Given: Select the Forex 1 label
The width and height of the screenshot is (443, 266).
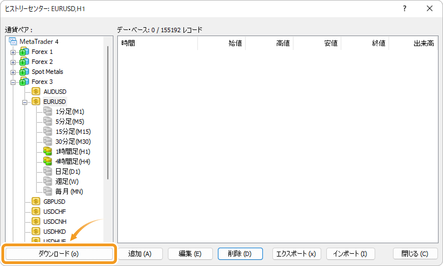Looking at the screenshot, I should tap(42, 52).
